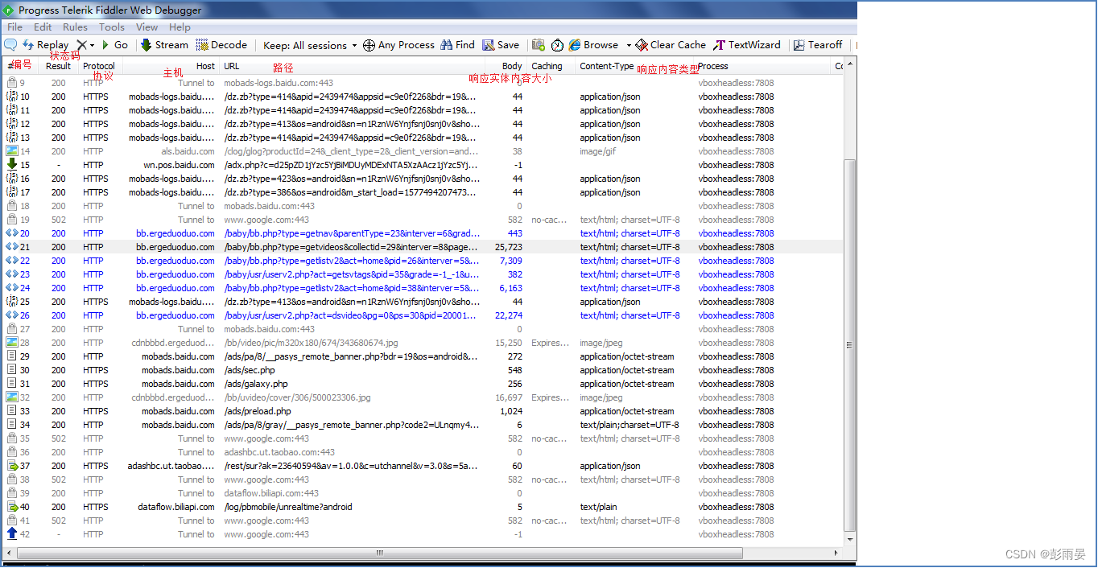Sort sessions by the Content-Type column header
This screenshot has width=1098, height=568.
click(636, 66)
